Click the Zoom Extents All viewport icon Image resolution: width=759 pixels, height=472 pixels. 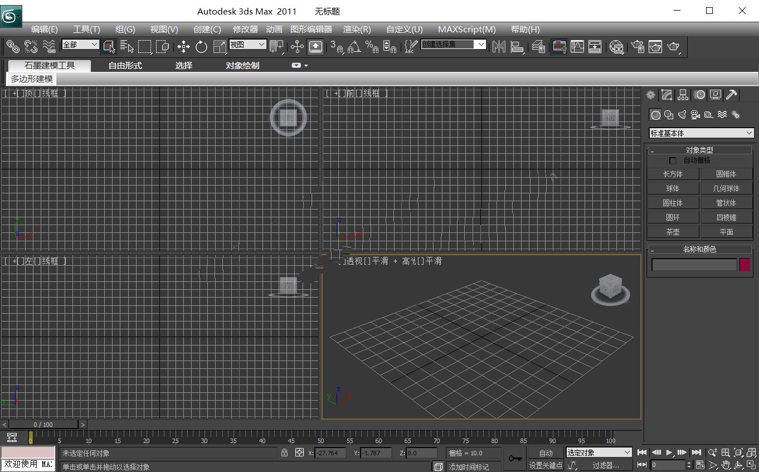click(x=752, y=452)
